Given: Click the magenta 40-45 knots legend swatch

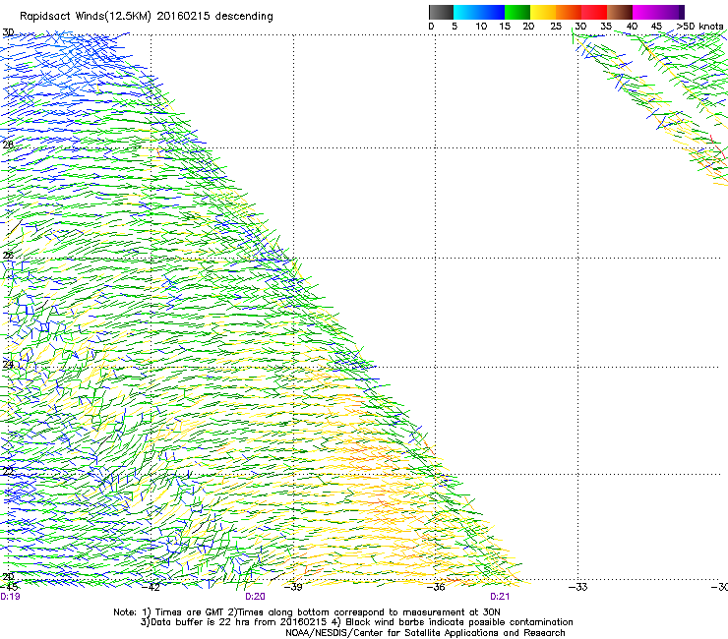Looking at the screenshot, I should [x=645, y=12].
